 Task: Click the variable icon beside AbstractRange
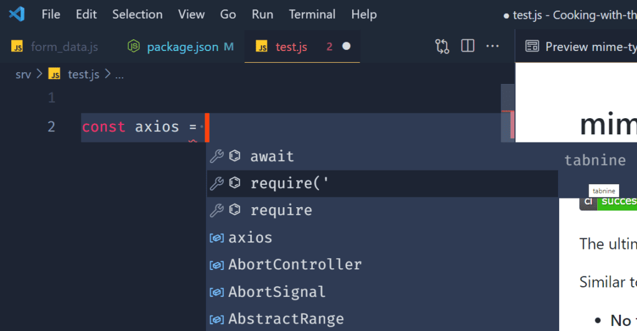tap(216, 320)
